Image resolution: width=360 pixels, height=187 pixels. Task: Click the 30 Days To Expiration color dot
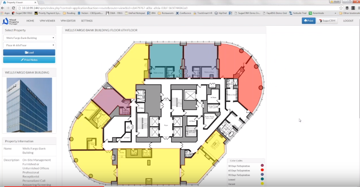(262, 165)
